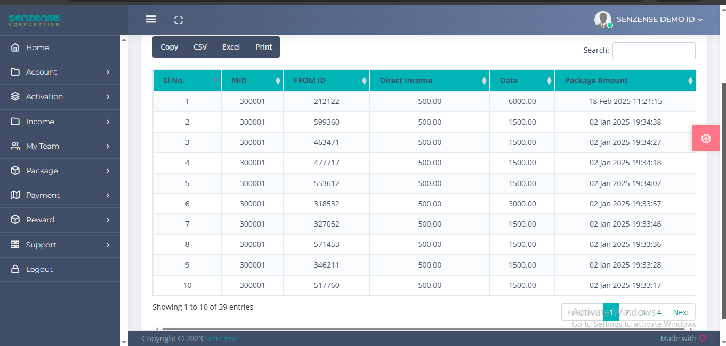
Task: Click the heart icon in footer
Action: pos(703,339)
